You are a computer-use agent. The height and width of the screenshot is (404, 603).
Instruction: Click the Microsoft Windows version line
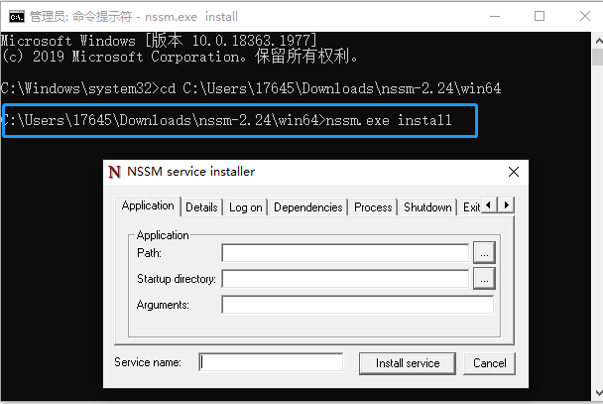159,41
